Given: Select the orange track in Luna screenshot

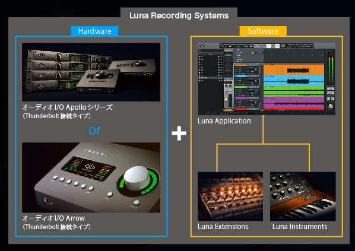Looking at the screenshot, I should coord(294,70).
